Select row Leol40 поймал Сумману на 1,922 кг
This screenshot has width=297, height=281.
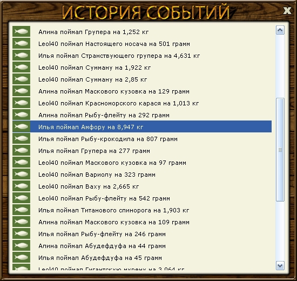coord(142,67)
